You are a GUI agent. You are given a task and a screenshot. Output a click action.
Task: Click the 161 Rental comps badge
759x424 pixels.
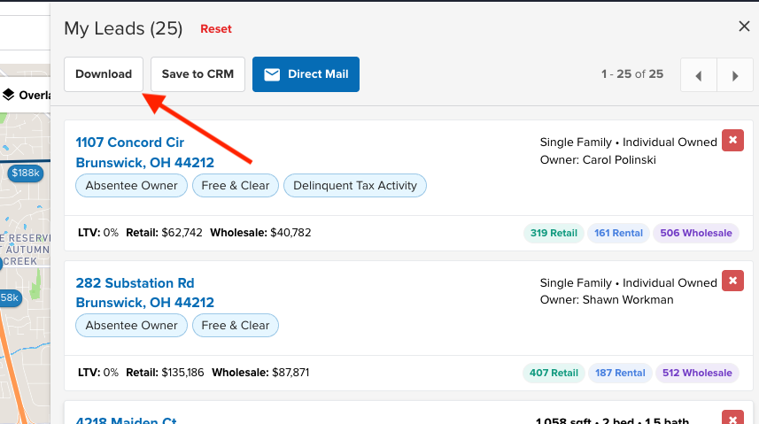618,233
